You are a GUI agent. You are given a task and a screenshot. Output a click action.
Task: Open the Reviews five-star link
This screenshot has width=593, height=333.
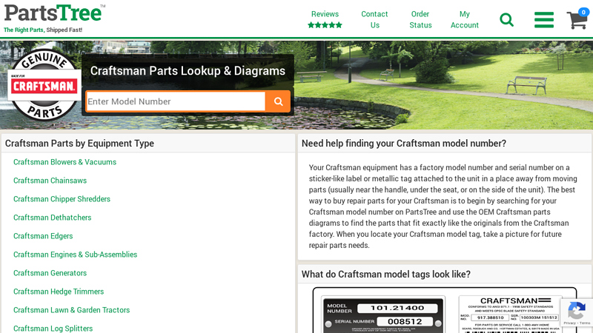coord(325,20)
